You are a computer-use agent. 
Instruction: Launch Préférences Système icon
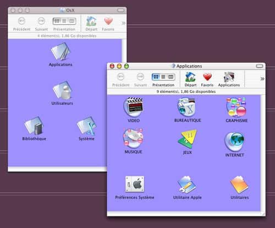pos(135,184)
